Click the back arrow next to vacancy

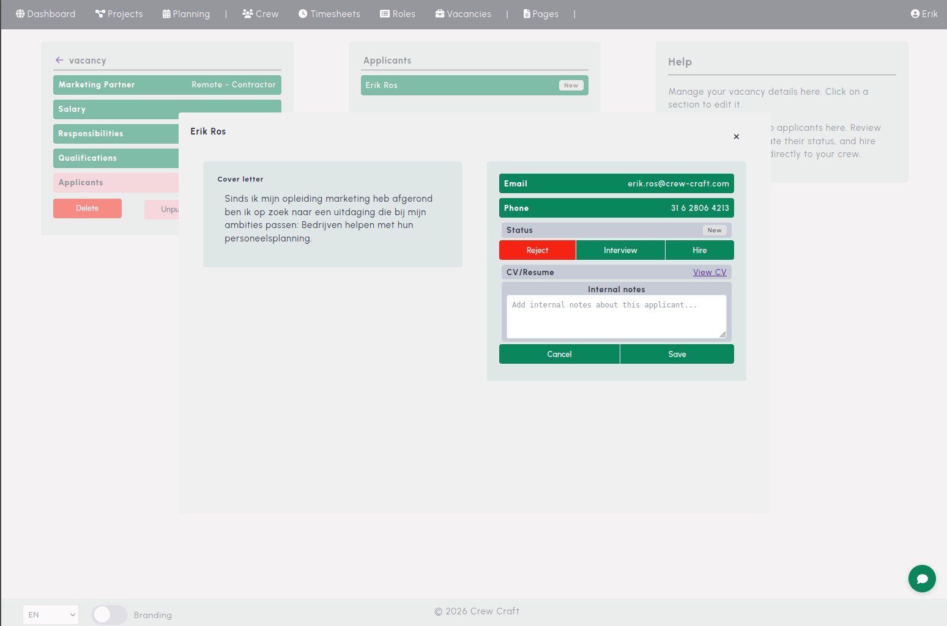59,60
